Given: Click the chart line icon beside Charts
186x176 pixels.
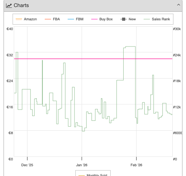Looking at the screenshot, I should (x=9, y=5).
